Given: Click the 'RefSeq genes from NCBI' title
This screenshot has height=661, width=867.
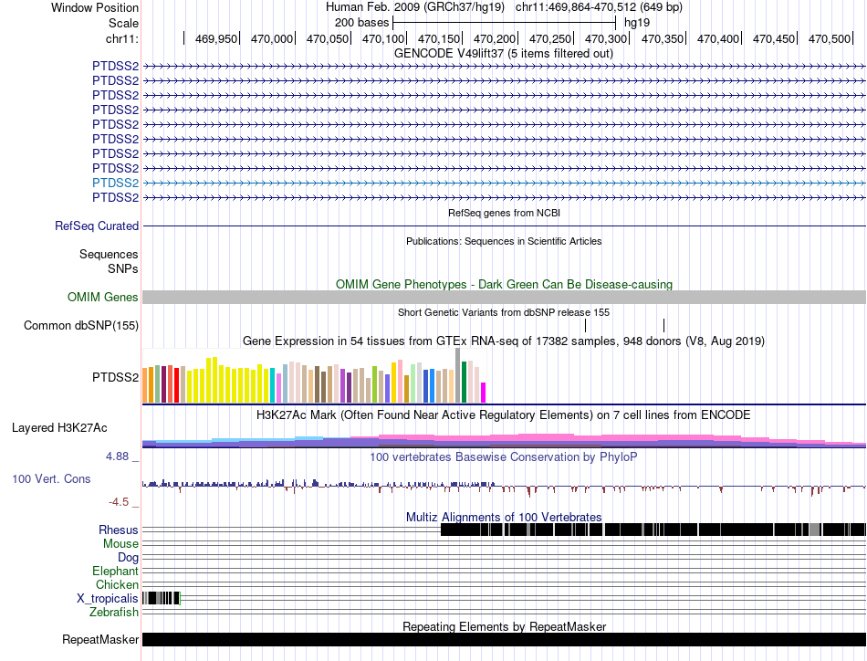Looking at the screenshot, I should click(x=504, y=213).
